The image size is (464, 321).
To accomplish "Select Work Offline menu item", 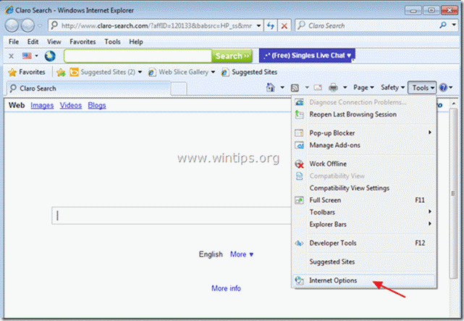I will 364,164.
